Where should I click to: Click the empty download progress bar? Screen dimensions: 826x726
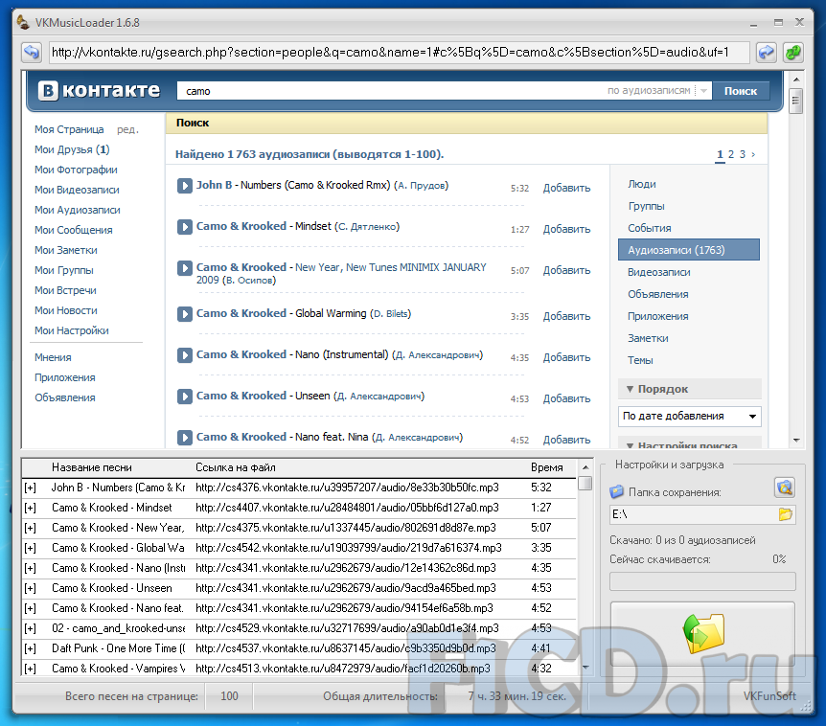(702, 581)
